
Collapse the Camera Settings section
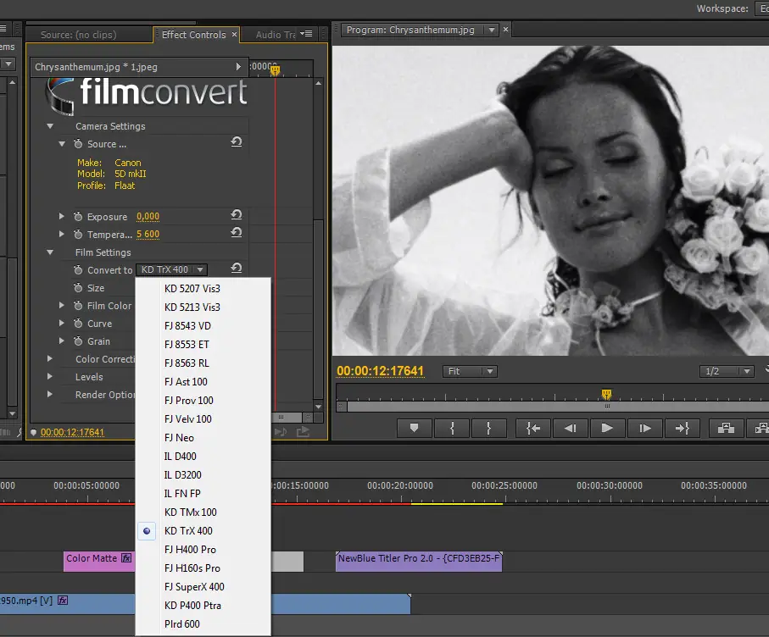50,126
